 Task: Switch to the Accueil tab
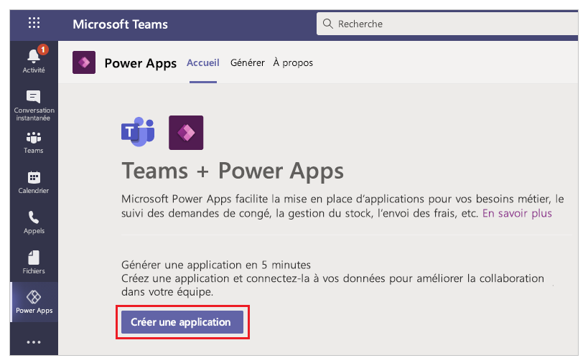coord(203,63)
